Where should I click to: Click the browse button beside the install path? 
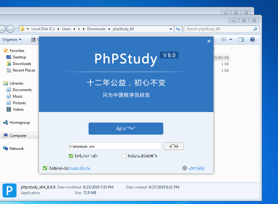point(174,146)
